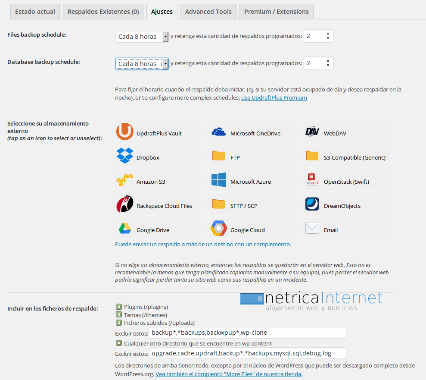The image size is (426, 380).
Task: Open the Respaldos Existentes (0) tab
Action: [x=103, y=12]
